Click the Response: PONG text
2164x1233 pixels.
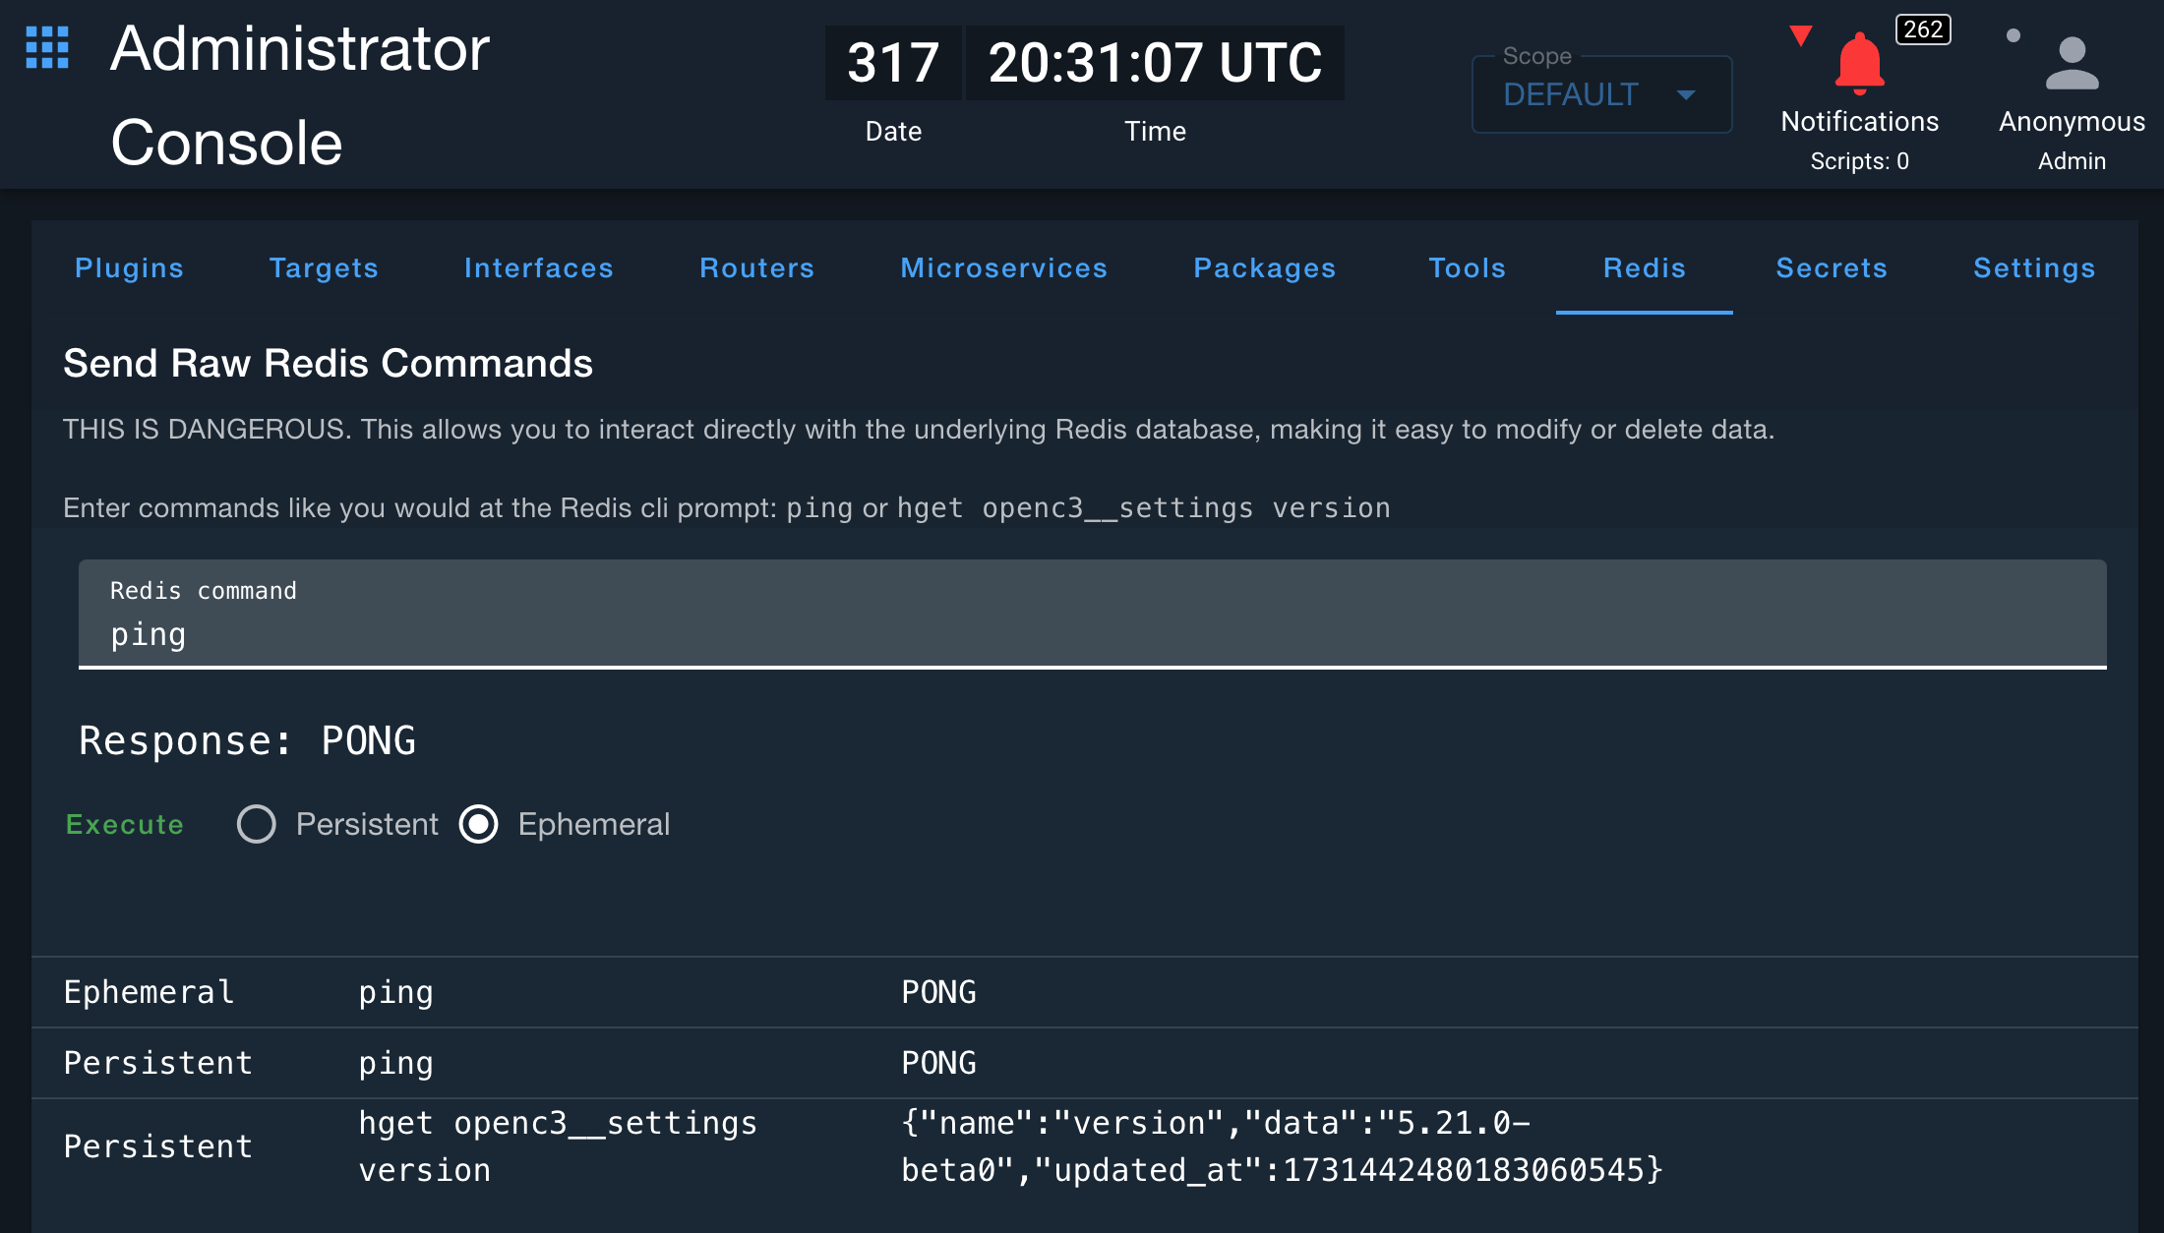247,740
